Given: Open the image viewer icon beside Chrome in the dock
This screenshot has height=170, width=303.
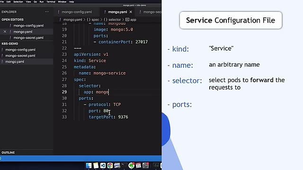Looking at the screenshot, I should click(x=117, y=165).
